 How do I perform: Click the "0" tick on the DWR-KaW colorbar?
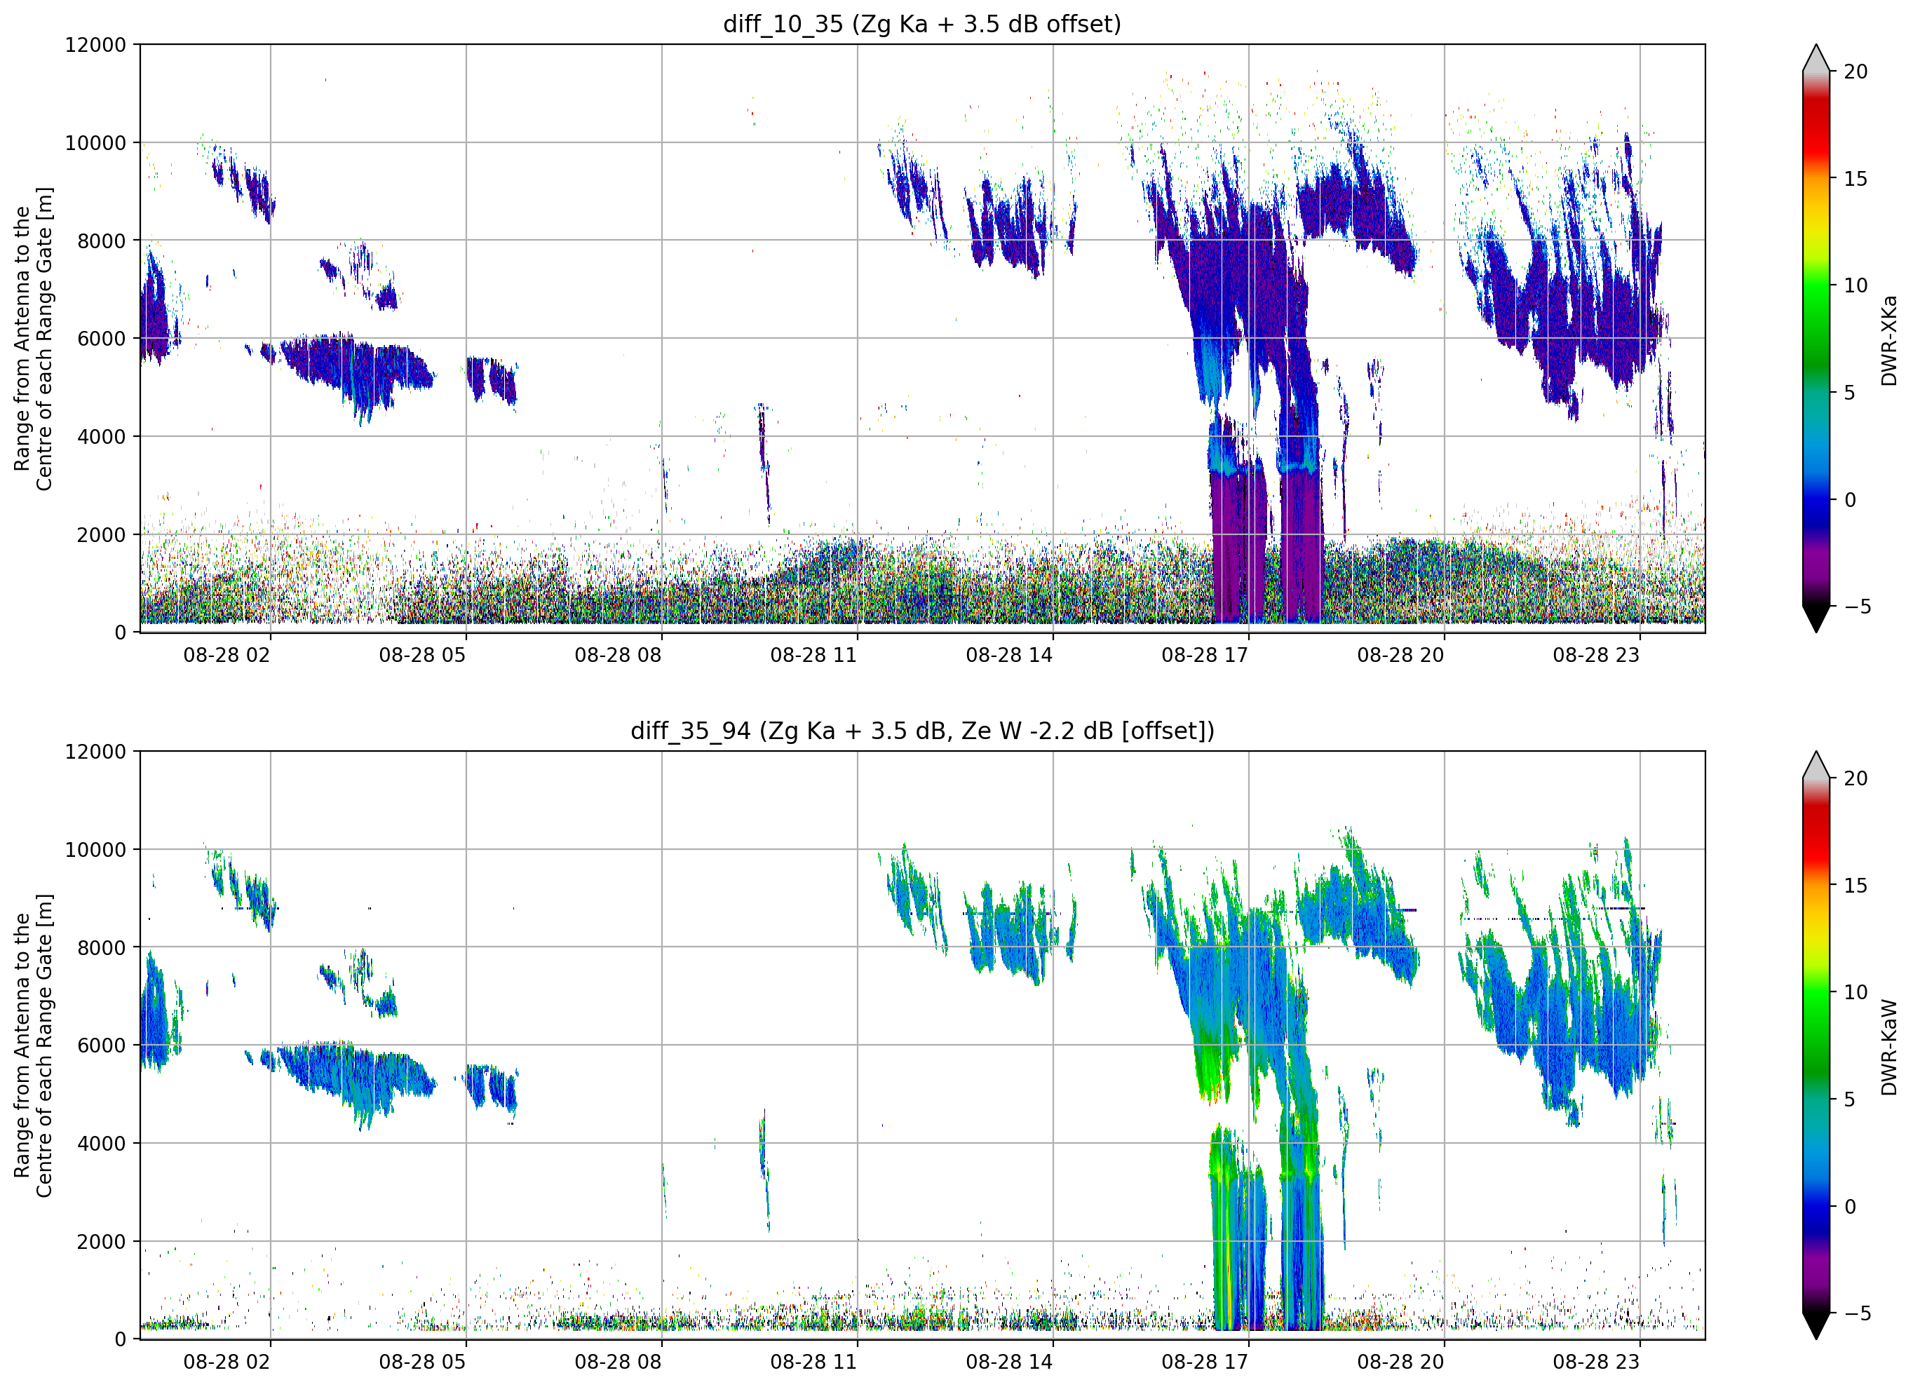click(x=1849, y=1207)
